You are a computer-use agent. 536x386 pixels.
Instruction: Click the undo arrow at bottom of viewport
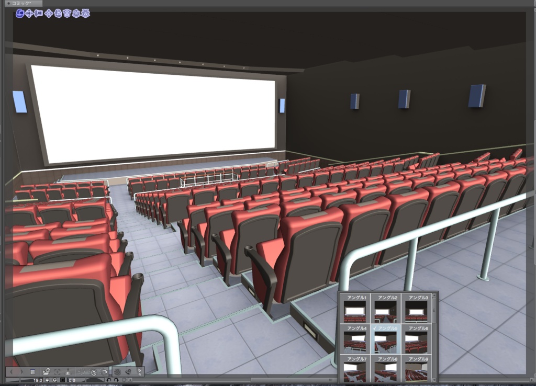109,379
